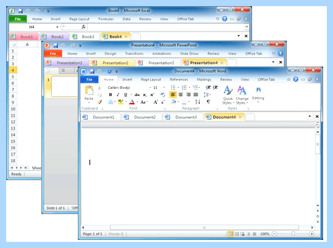Click Word Help question mark icon
The height and width of the screenshot is (248, 333).
pos(295,79)
